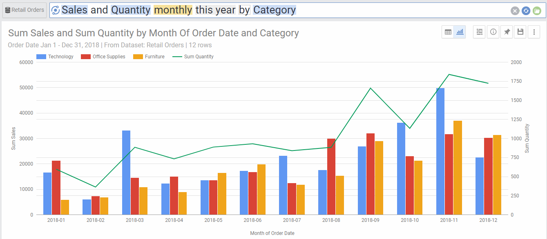Image resolution: width=547 pixels, height=239 pixels.
Task: Toggle the Office Supplies legend item
Action: (103, 57)
